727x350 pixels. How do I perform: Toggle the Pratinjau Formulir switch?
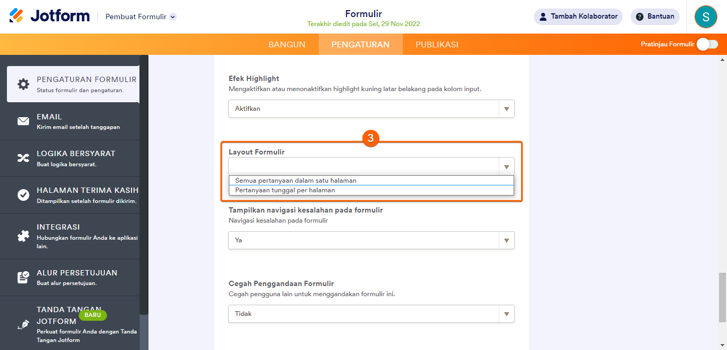(707, 44)
